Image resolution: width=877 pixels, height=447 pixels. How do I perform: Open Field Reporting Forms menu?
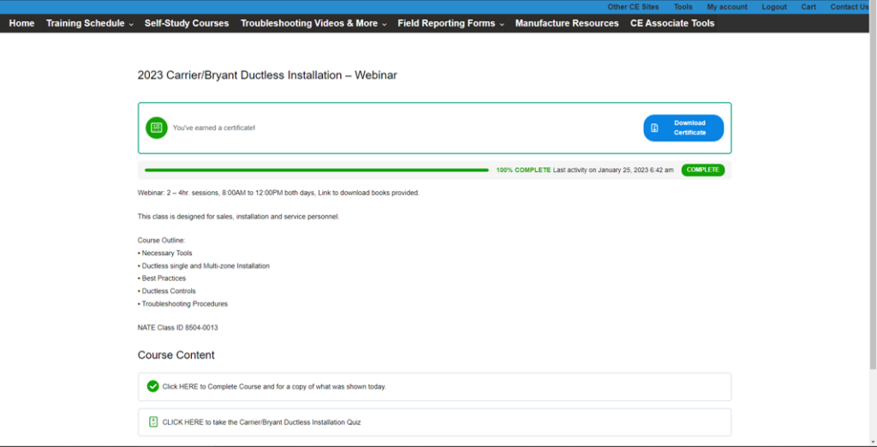(446, 23)
